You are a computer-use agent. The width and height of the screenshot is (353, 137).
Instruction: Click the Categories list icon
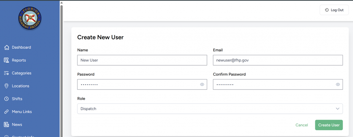(7, 73)
